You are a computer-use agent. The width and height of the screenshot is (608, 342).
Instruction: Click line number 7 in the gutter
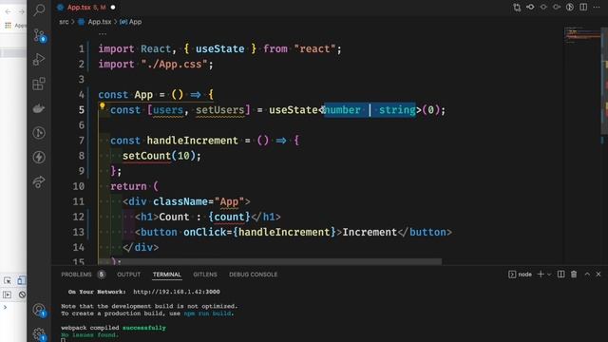81,141
